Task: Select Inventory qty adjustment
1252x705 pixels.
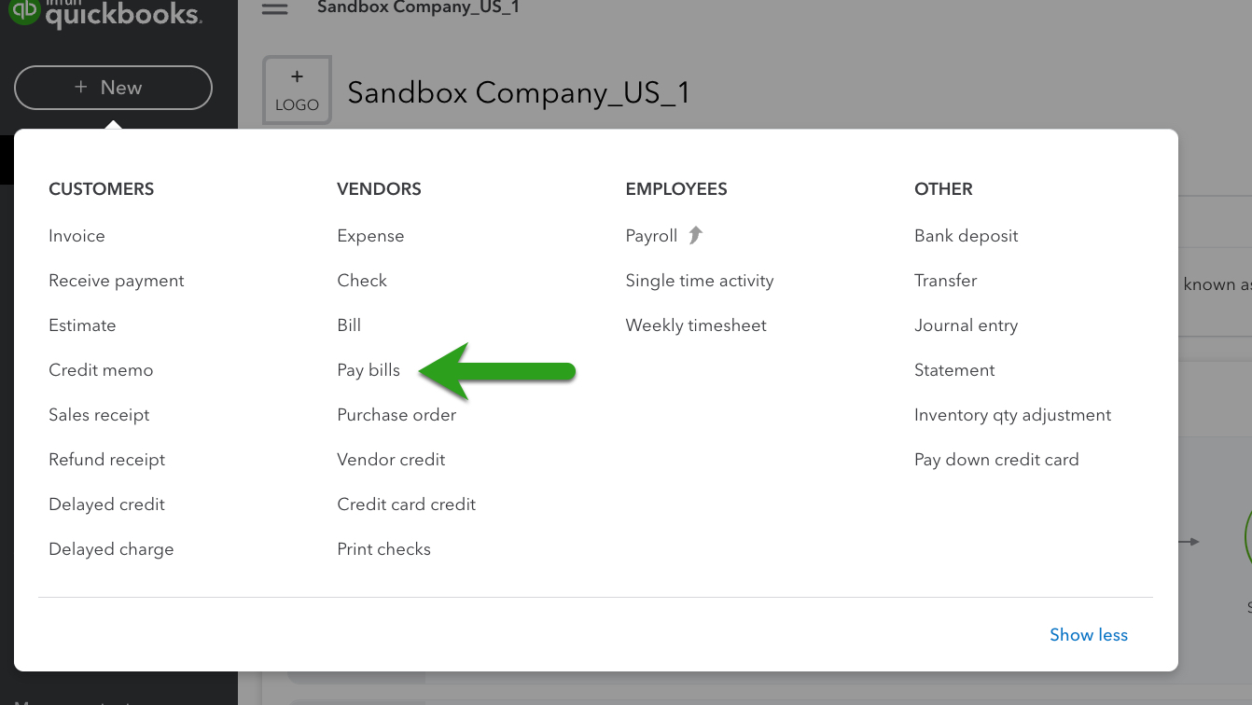Action: click(x=1013, y=414)
